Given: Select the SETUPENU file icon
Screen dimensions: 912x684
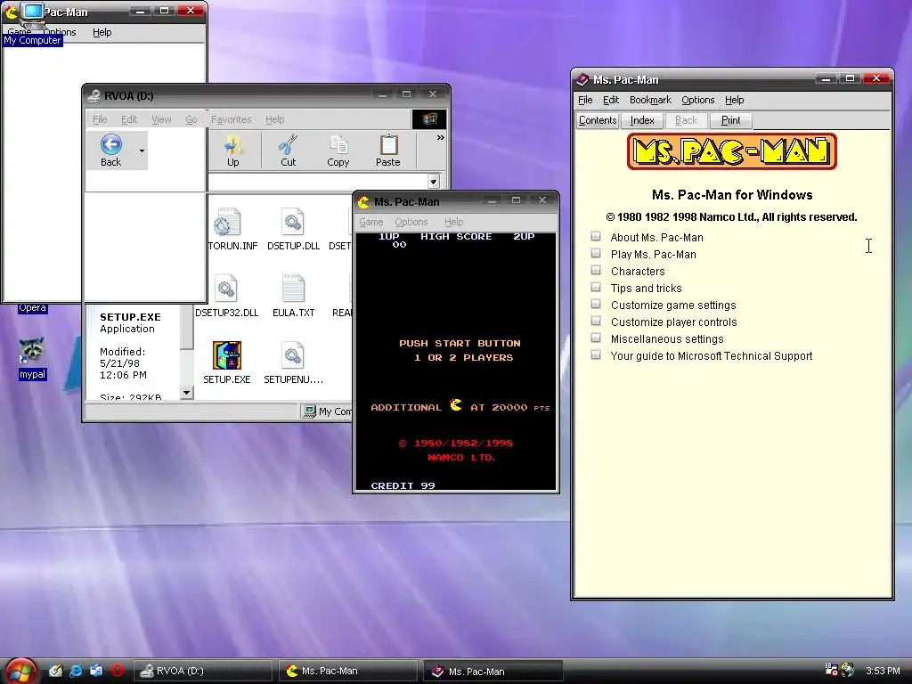Looking at the screenshot, I should coord(292,355).
